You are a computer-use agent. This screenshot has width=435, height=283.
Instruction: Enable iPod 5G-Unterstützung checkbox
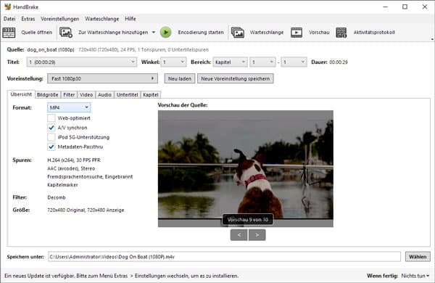pos(51,137)
